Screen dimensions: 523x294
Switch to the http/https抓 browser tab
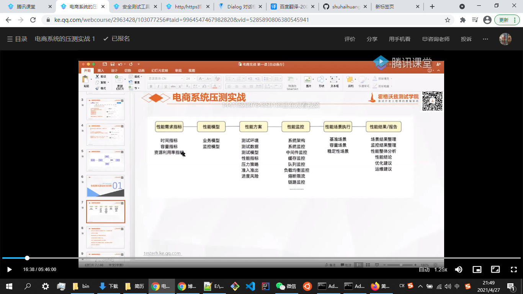(187, 7)
